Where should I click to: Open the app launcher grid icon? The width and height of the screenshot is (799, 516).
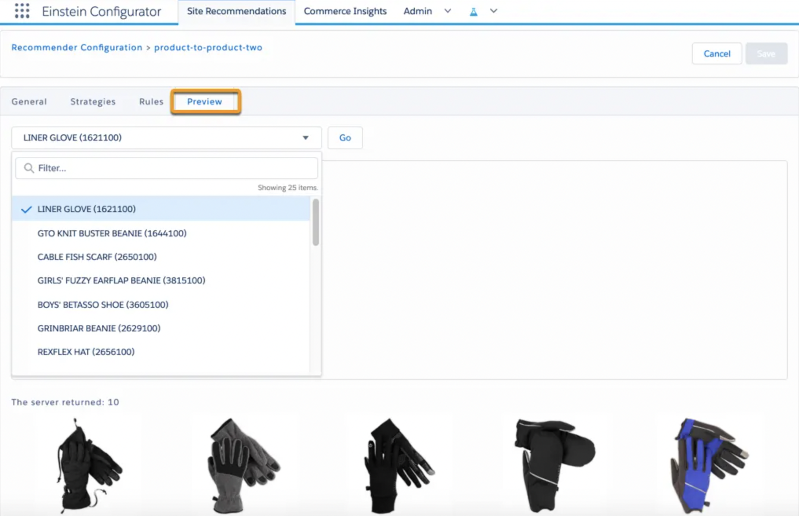pyautogui.click(x=22, y=11)
